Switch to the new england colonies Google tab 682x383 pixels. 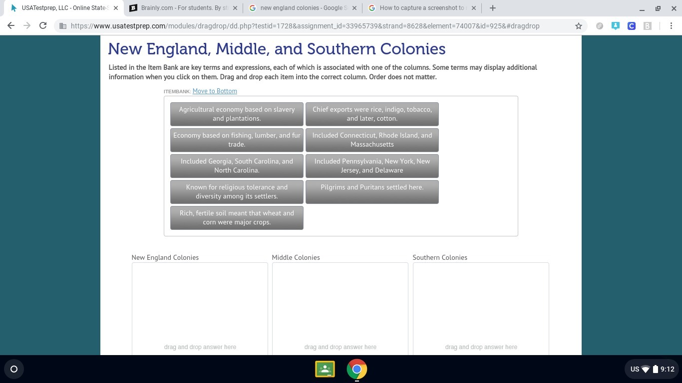(303, 8)
